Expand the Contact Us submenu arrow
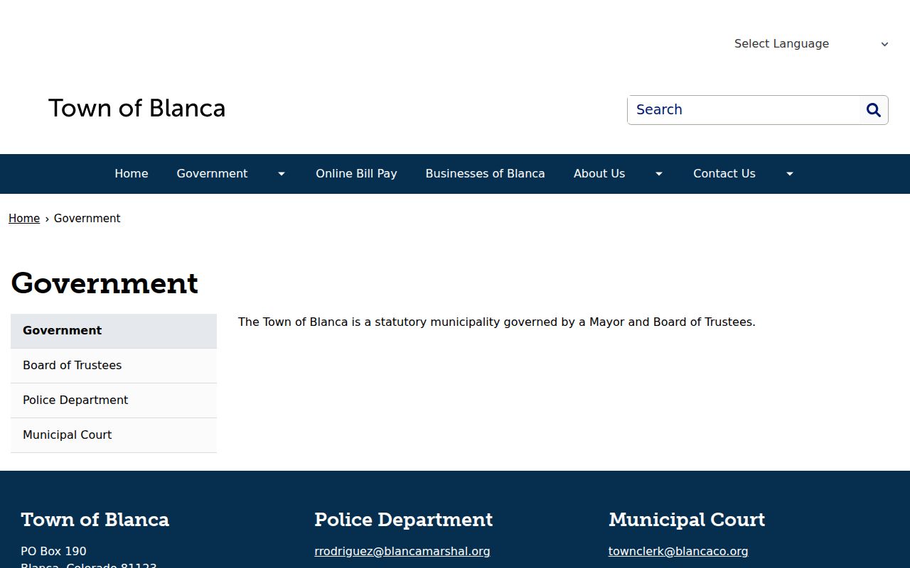This screenshot has width=910, height=568. coord(789,174)
